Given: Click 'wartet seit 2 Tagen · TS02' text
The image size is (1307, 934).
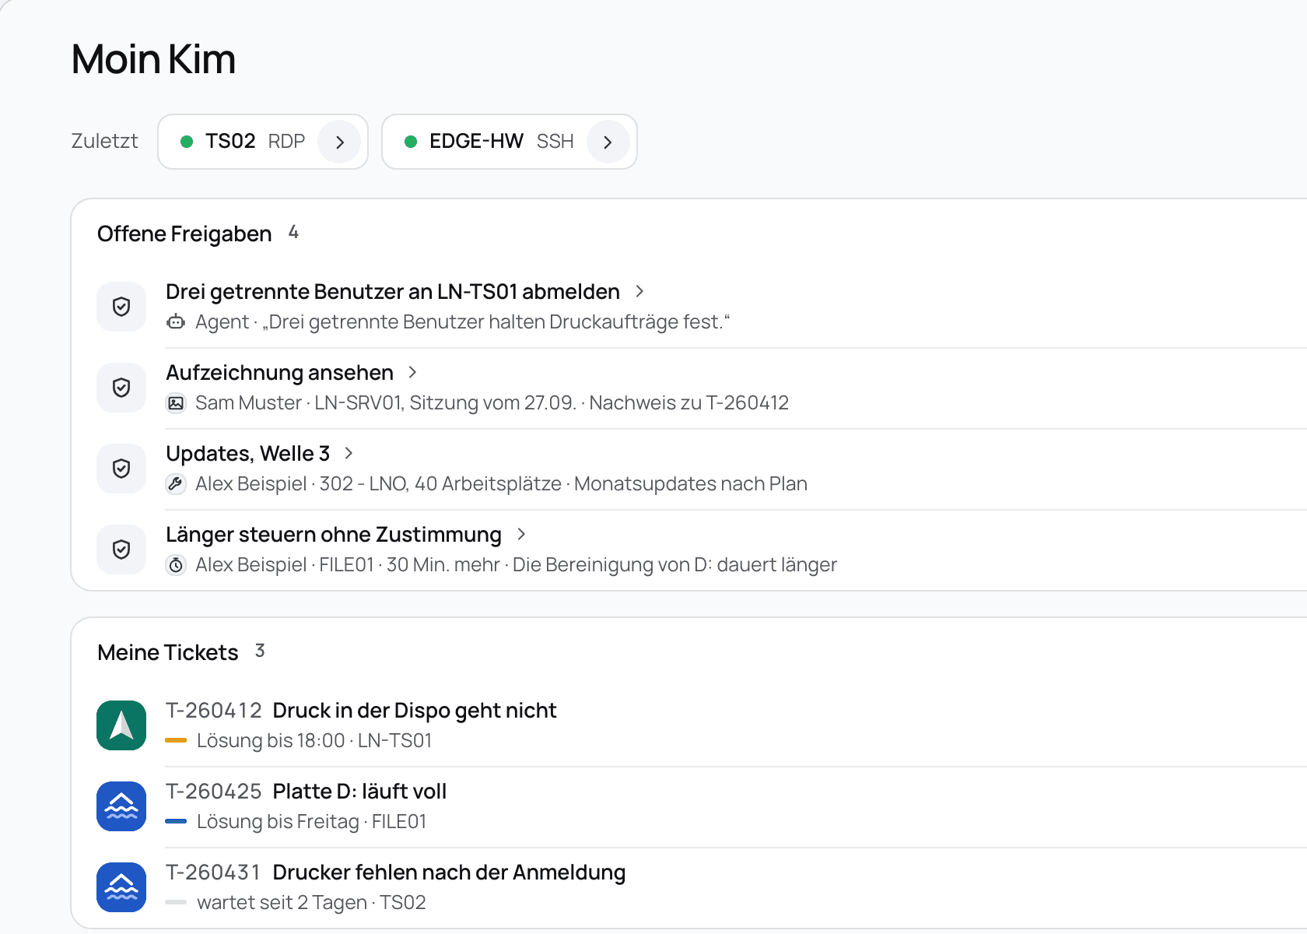Looking at the screenshot, I should click(311, 903).
